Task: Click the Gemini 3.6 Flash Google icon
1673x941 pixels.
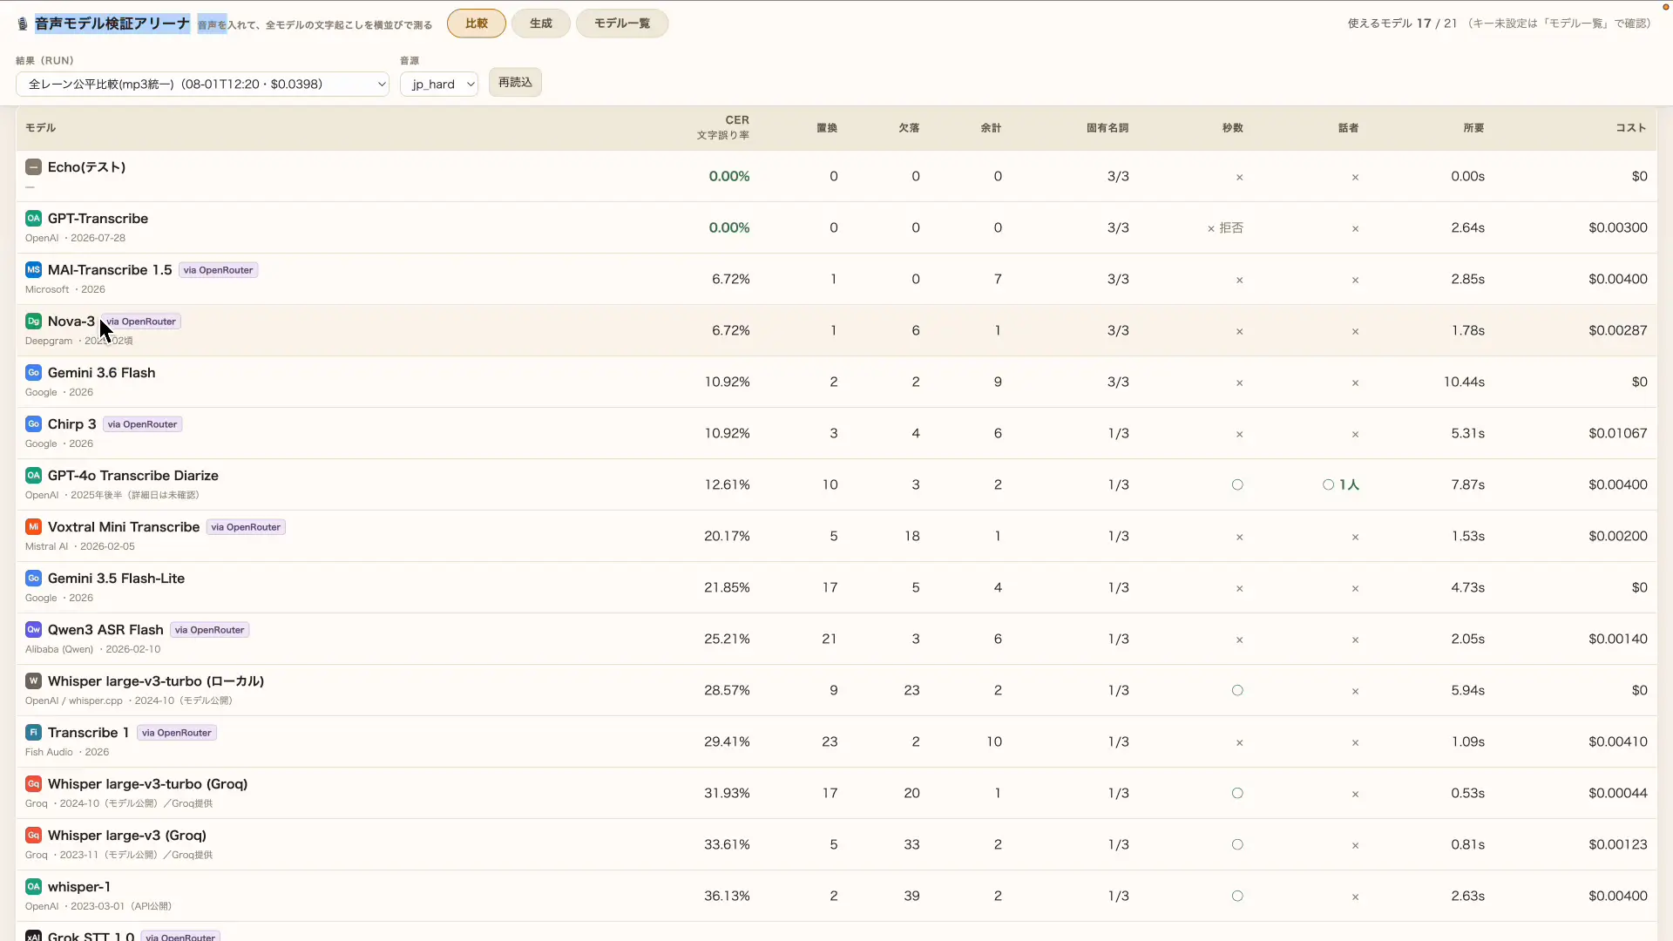Action: (x=33, y=373)
